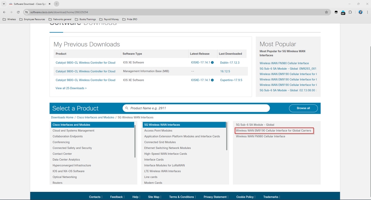Select High-Speed WAN Interface Cards item

(166, 154)
